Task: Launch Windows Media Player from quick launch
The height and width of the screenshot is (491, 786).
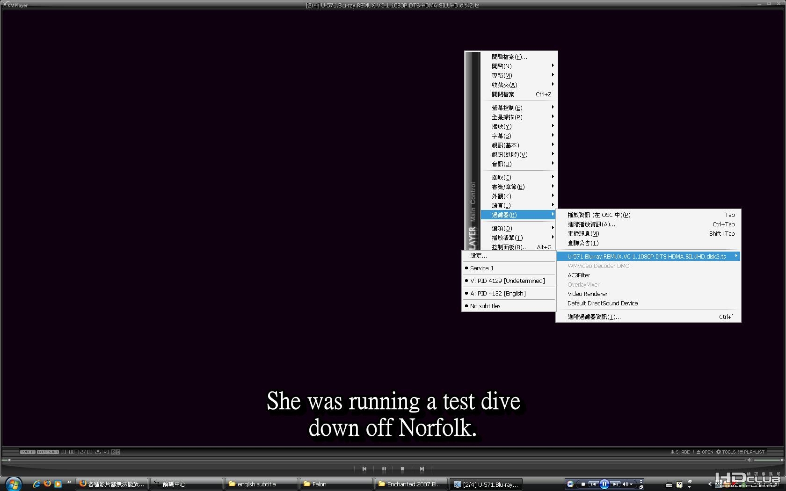Action: click(x=58, y=484)
